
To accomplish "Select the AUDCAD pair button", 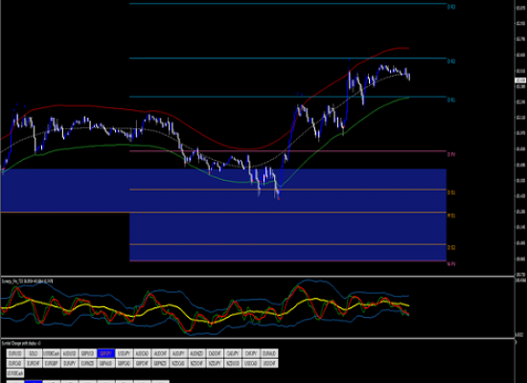I will tap(142, 353).
